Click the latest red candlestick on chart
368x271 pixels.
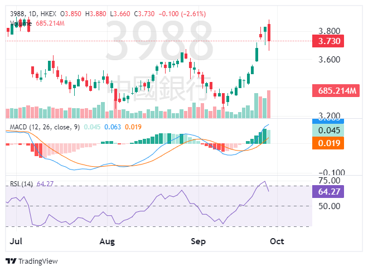click(x=269, y=33)
